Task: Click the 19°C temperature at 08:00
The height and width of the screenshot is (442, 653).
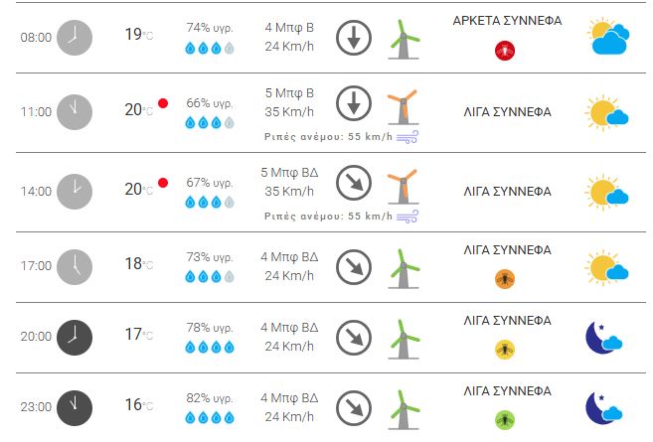Action: pos(138,36)
